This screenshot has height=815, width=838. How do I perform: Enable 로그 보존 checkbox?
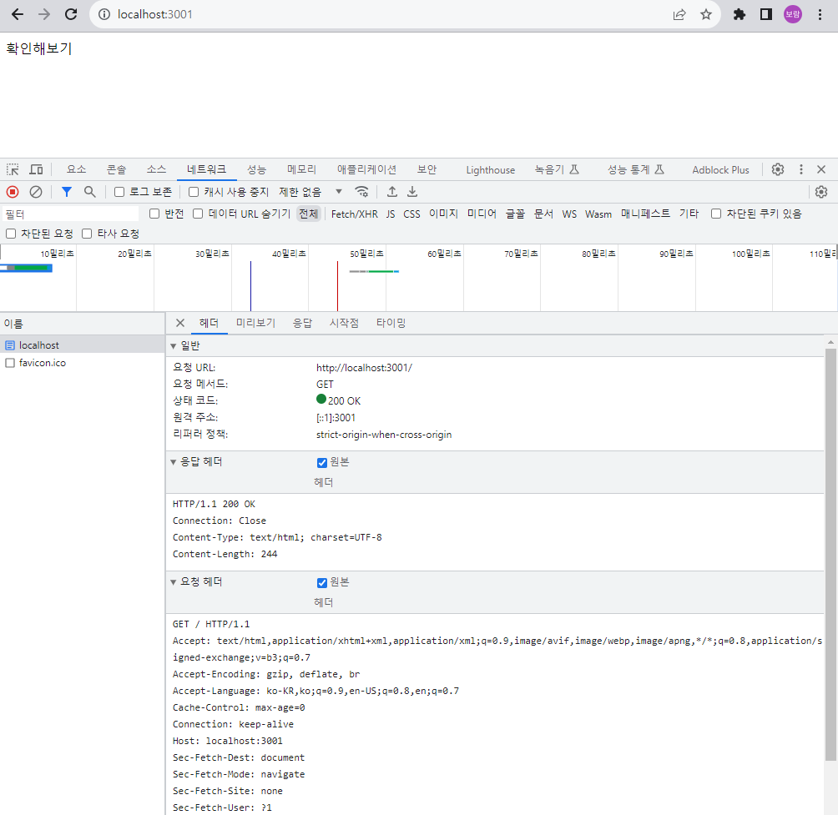coord(119,192)
